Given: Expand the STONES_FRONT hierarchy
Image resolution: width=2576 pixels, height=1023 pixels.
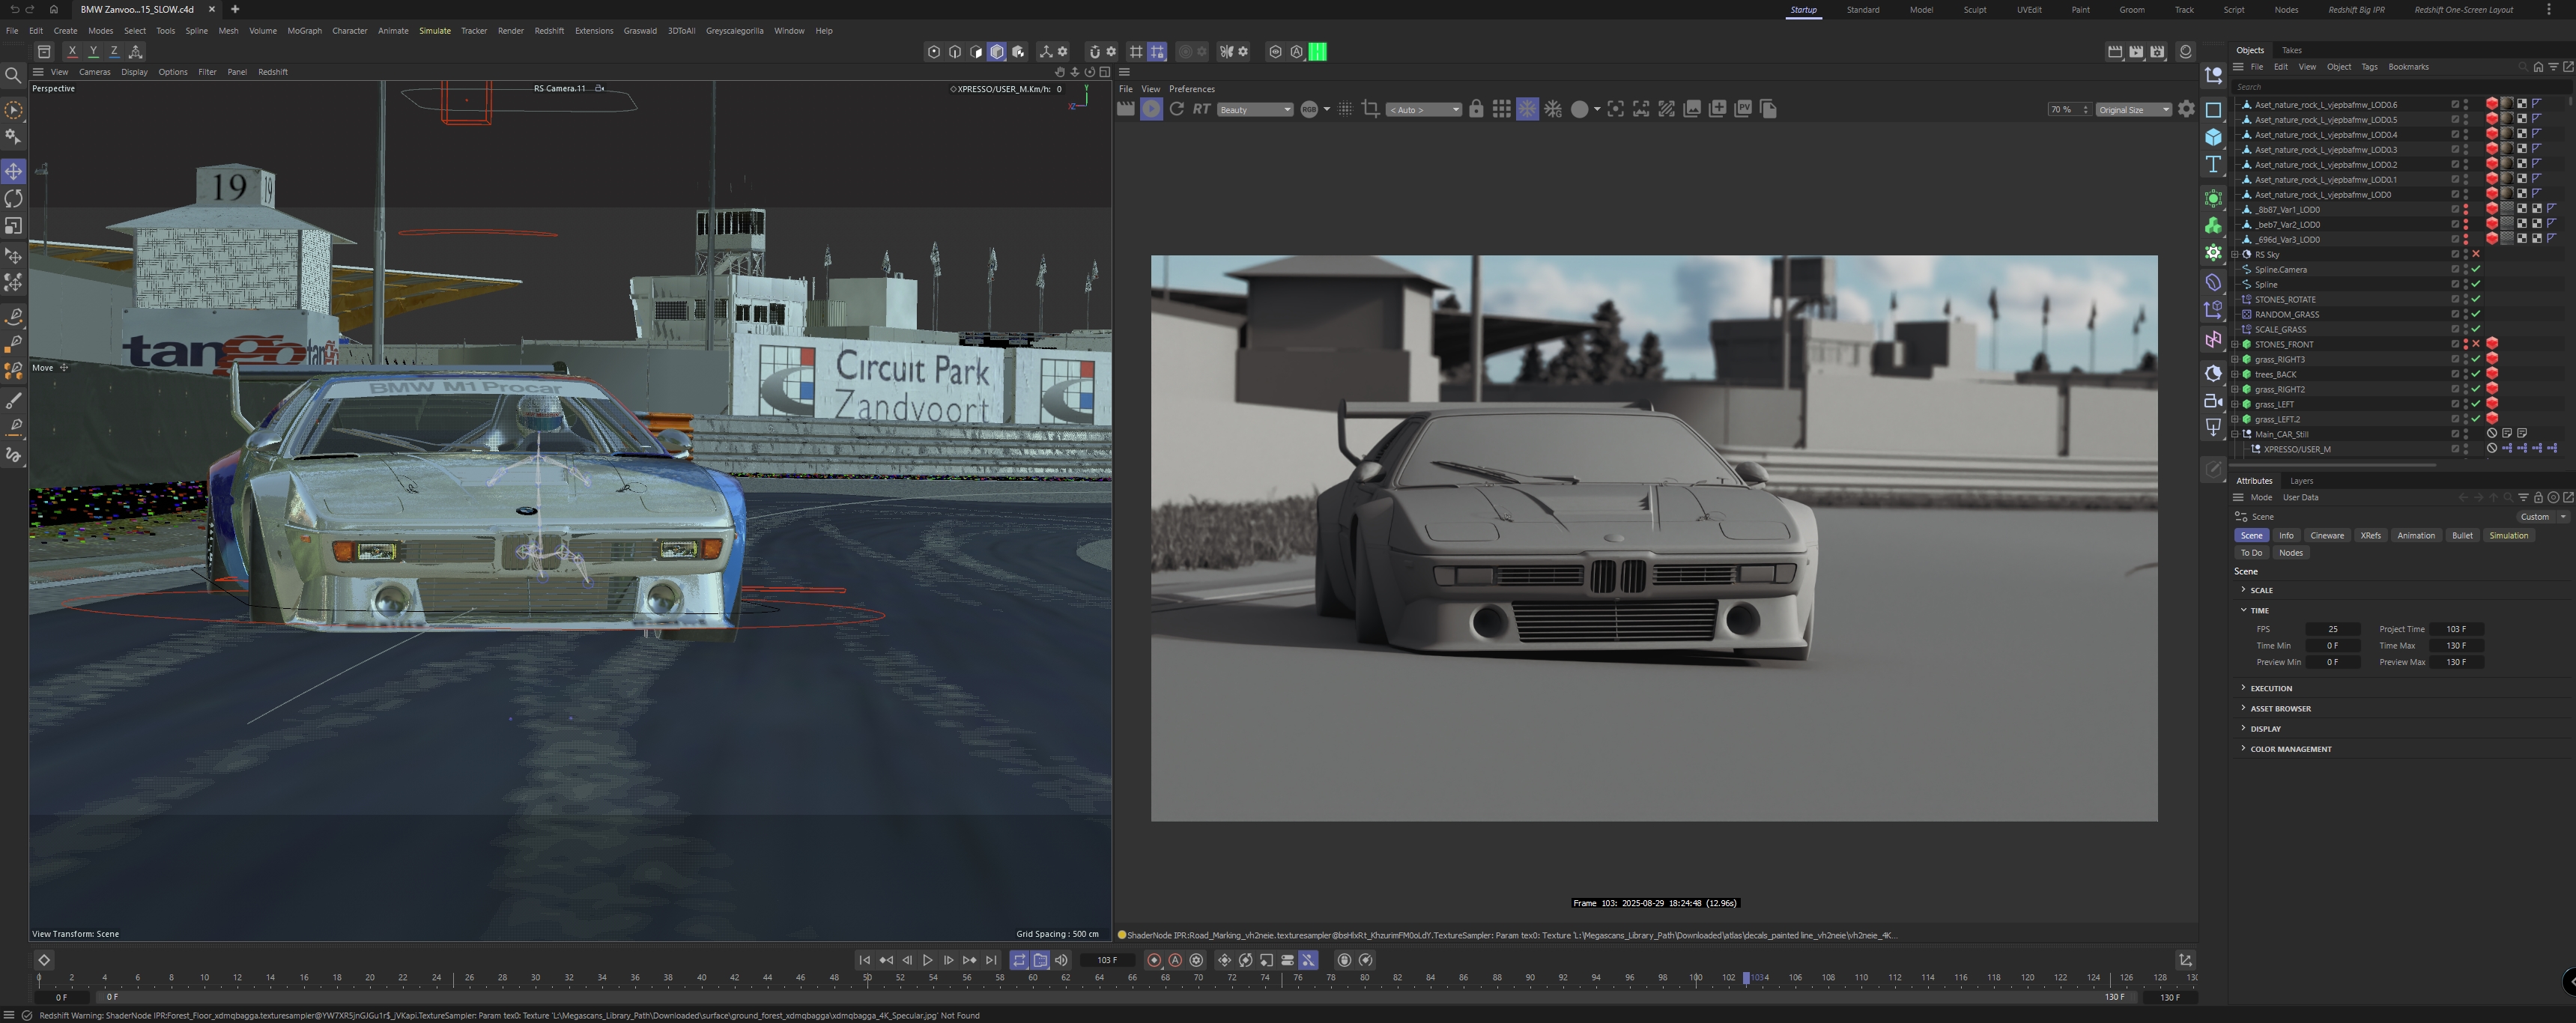Looking at the screenshot, I should click(2234, 344).
